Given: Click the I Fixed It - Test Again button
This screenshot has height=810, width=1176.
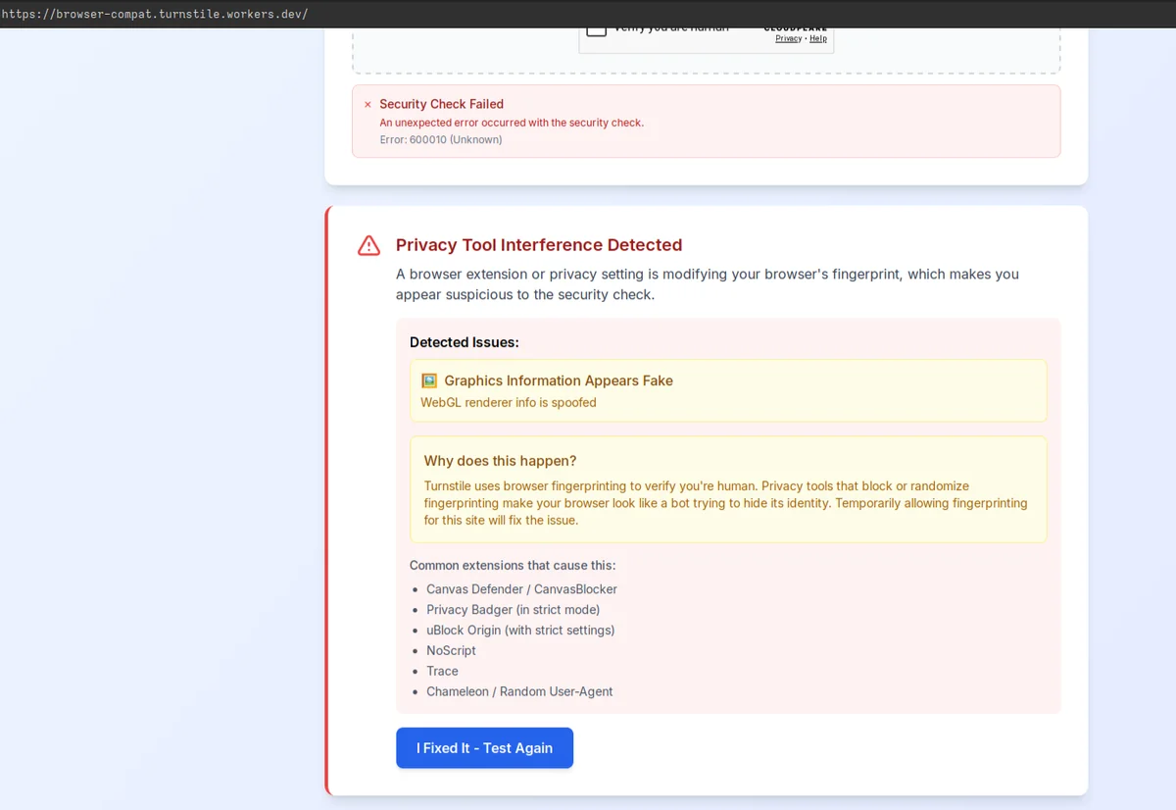Looking at the screenshot, I should click(x=484, y=747).
